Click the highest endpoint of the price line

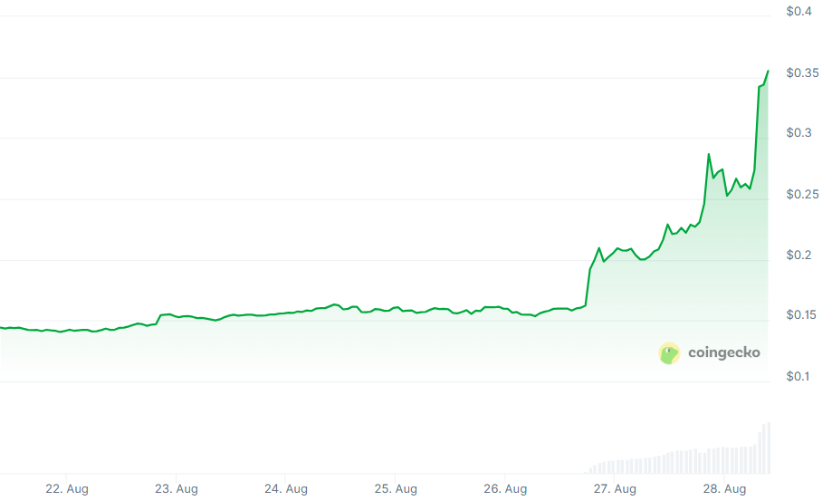coord(768,71)
